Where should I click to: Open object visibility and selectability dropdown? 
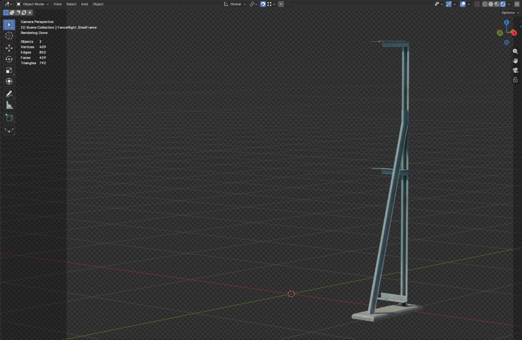pos(438,4)
